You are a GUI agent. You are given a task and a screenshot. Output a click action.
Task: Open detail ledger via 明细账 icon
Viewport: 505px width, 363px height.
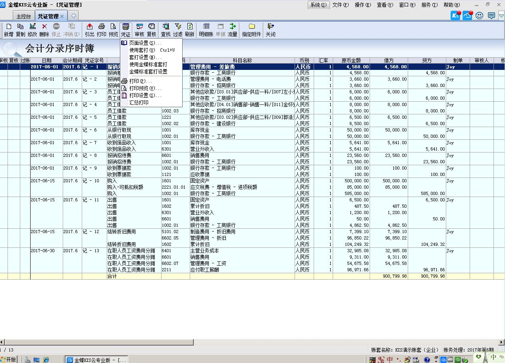207,29
